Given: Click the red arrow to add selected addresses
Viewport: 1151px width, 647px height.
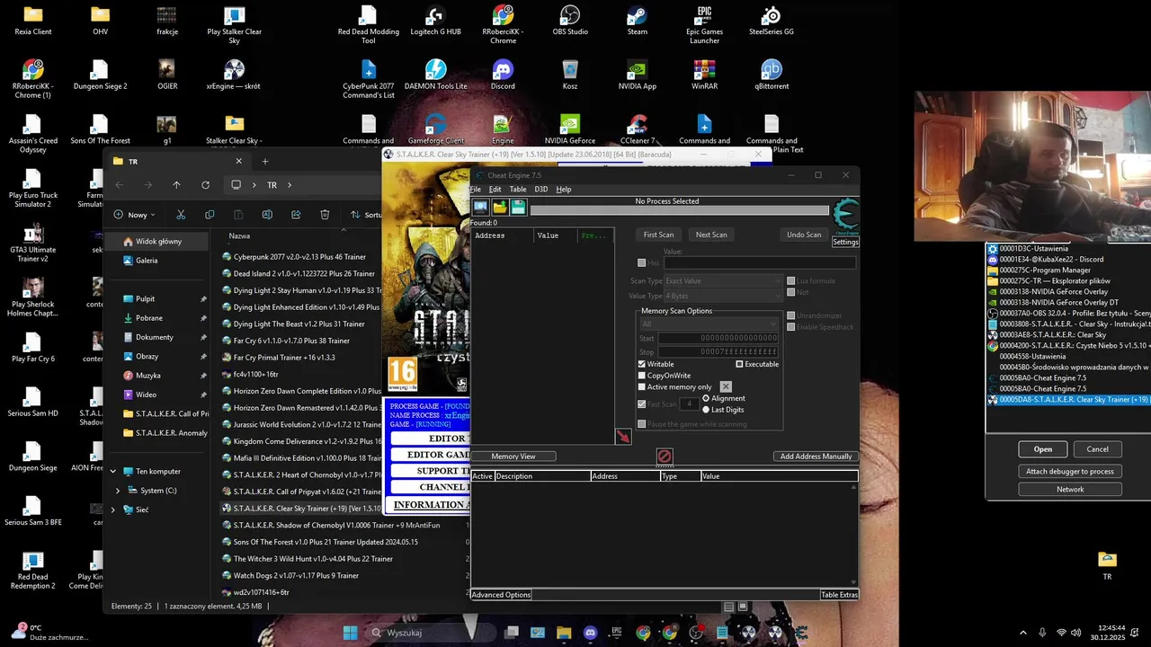Looking at the screenshot, I should [x=623, y=437].
